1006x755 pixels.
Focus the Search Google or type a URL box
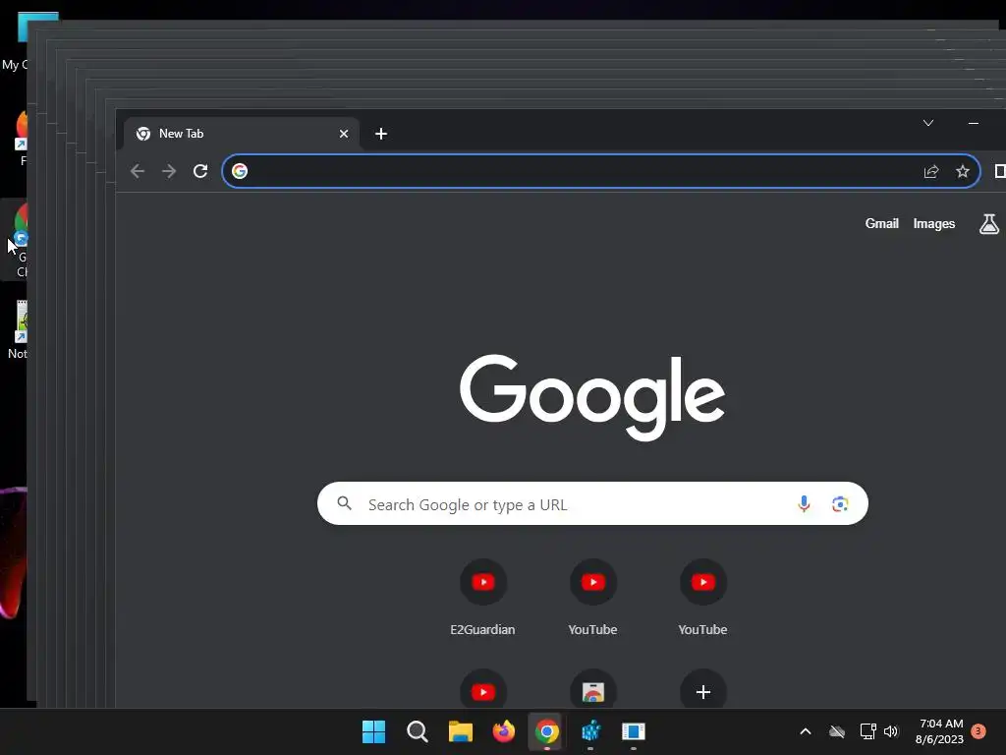point(592,504)
